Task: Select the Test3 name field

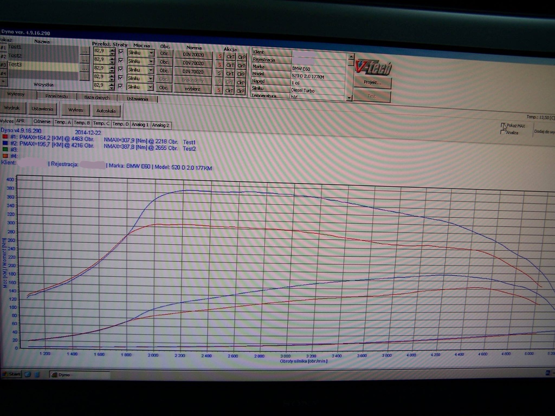Action: click(x=43, y=64)
